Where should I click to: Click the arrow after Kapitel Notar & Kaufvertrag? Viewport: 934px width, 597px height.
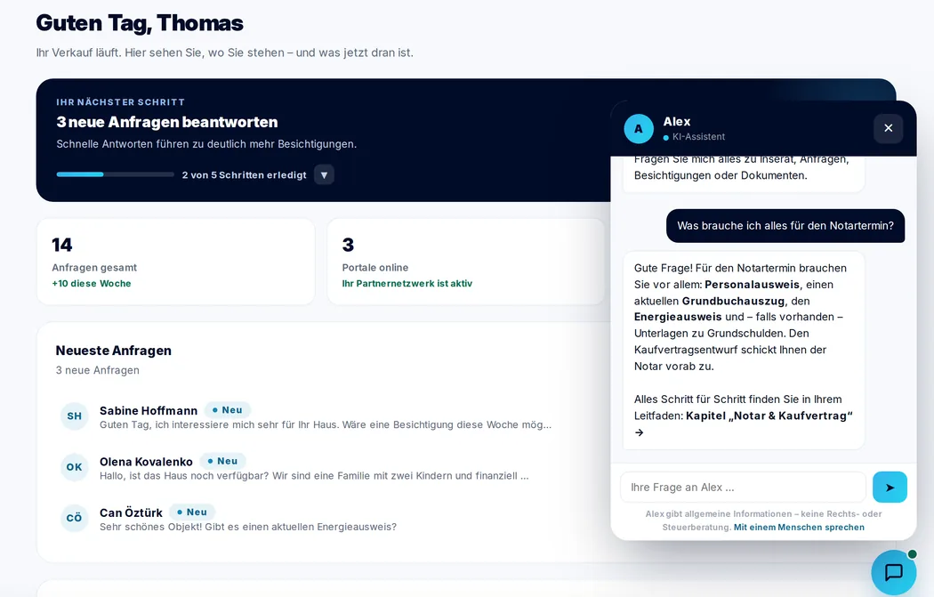(640, 432)
